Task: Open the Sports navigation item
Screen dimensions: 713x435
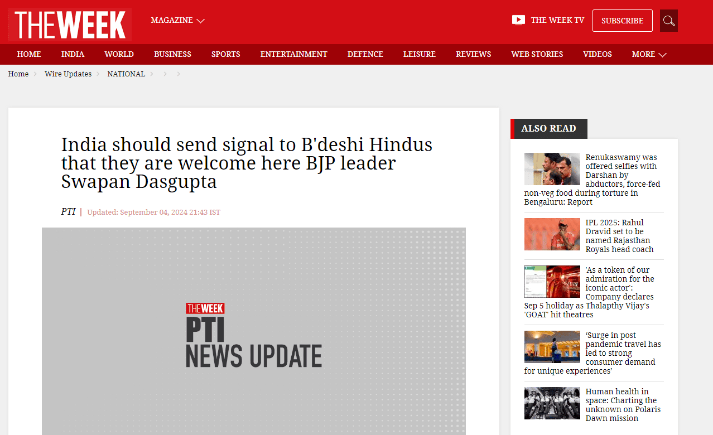Action: (226, 54)
